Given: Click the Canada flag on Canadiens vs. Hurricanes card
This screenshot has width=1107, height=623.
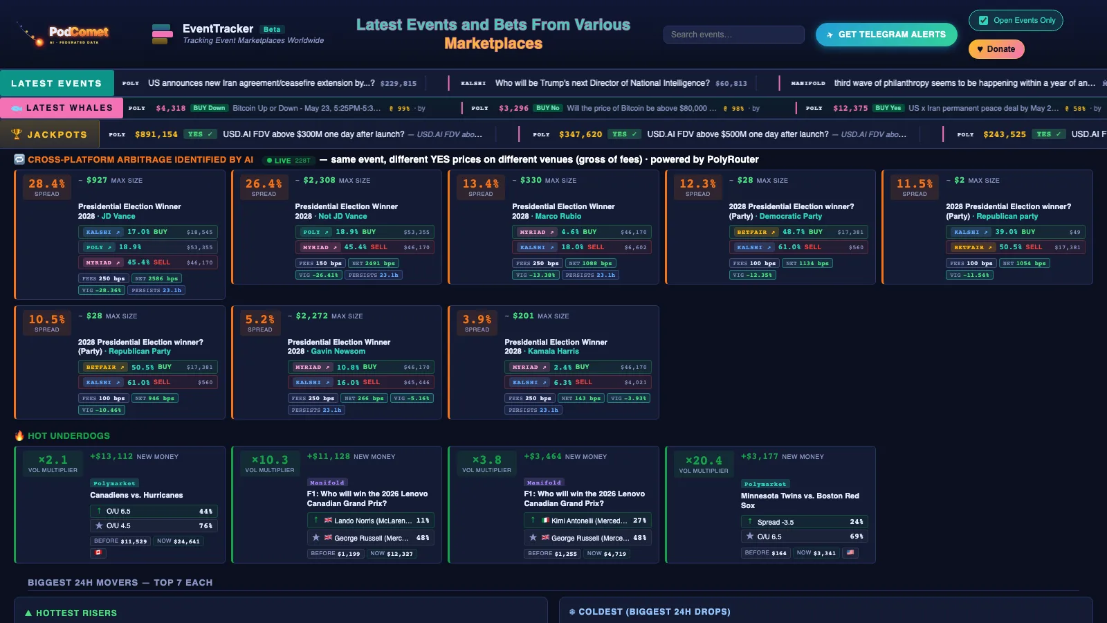Looking at the screenshot, I should (98, 552).
